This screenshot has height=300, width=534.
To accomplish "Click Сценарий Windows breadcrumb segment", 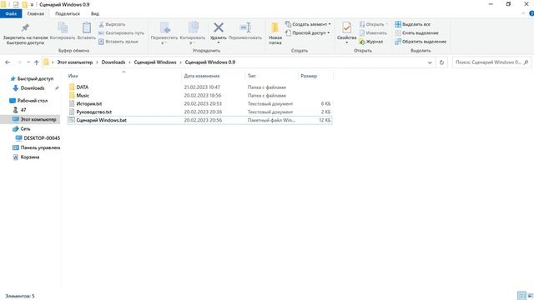I will tap(155, 62).
